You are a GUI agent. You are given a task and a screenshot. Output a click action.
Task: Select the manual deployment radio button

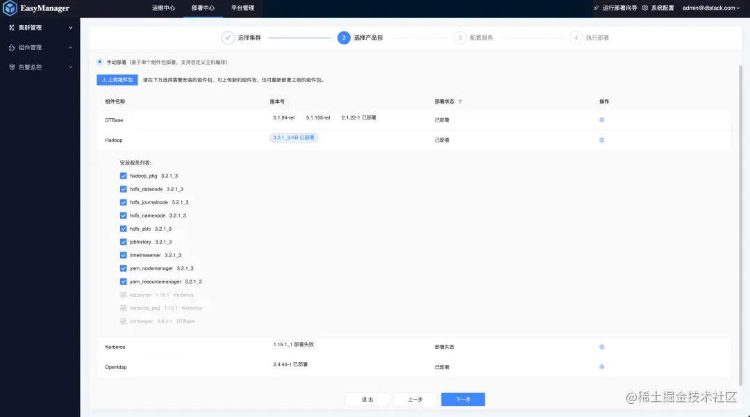point(99,62)
